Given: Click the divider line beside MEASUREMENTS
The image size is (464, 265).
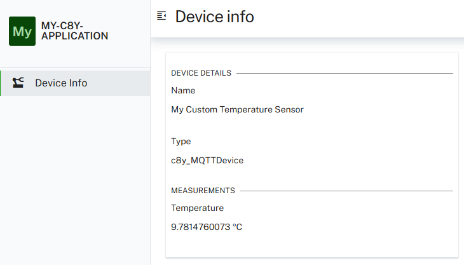Looking at the screenshot, I should [x=346, y=191].
